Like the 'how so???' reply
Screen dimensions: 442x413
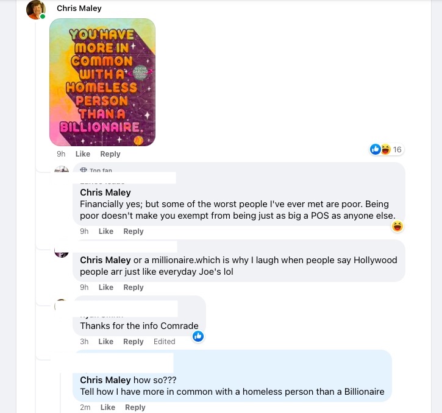108,408
